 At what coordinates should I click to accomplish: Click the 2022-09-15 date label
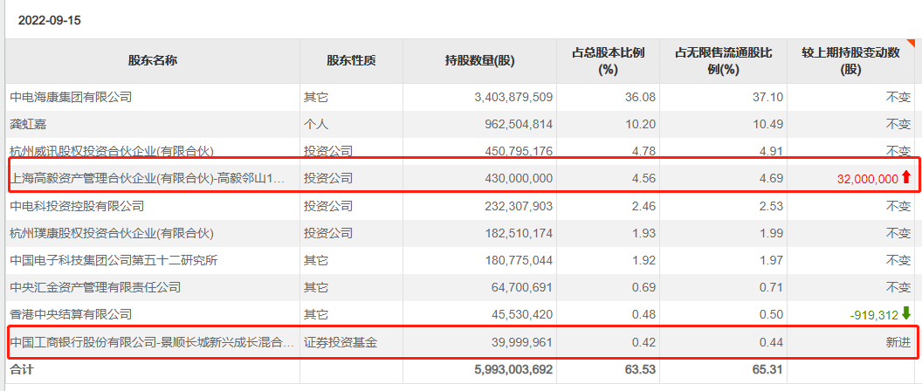tap(50, 21)
